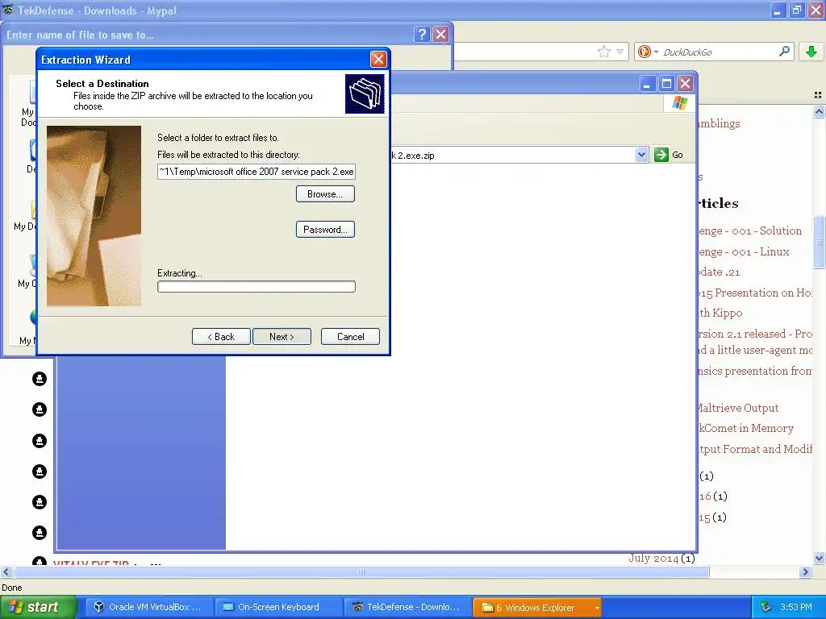Click the third download icon in the page list
The width and height of the screenshot is (826, 619).
coord(40,441)
